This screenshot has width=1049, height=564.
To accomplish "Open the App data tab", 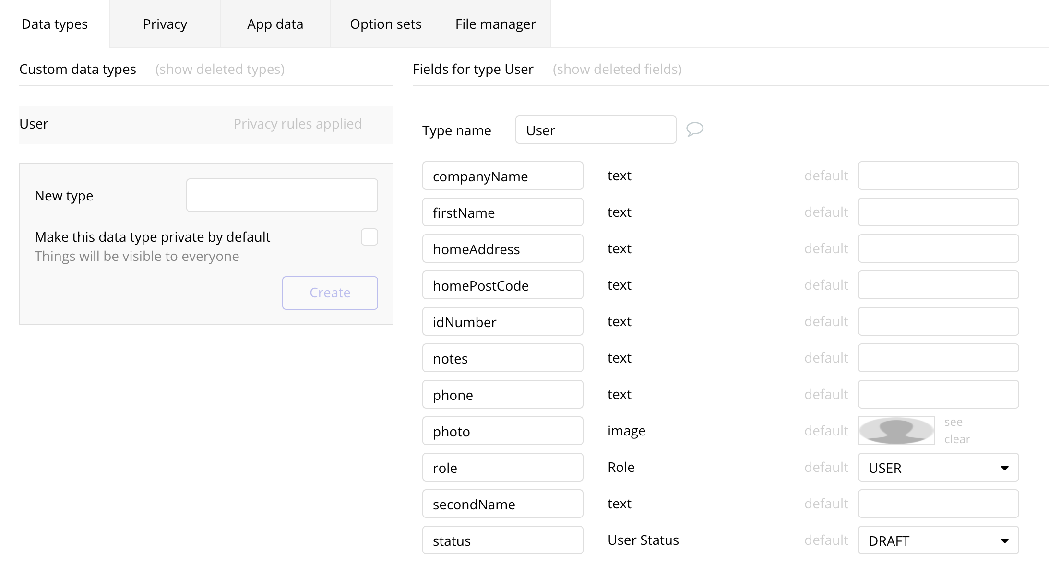I will pos(275,24).
